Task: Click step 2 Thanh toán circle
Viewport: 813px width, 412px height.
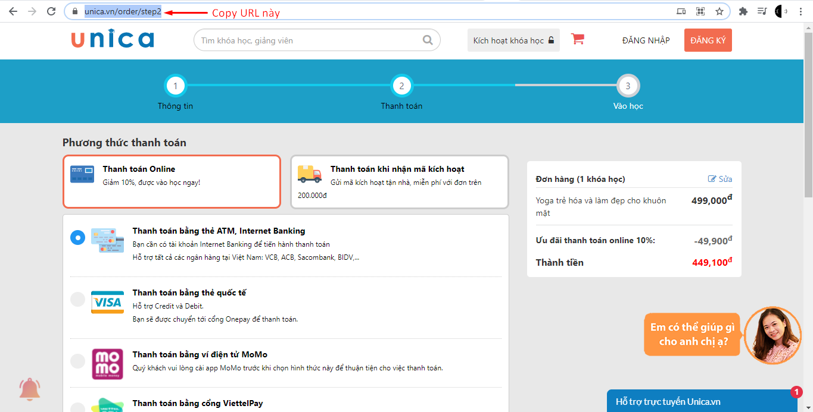Action: click(x=401, y=86)
